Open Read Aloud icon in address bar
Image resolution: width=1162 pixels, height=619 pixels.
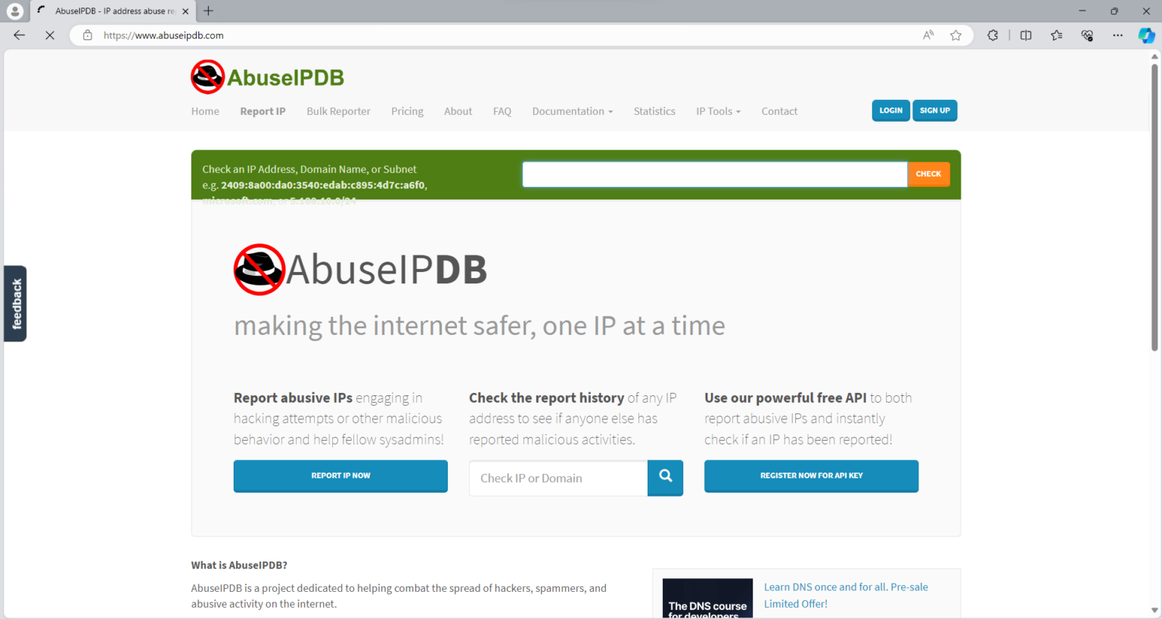(928, 36)
